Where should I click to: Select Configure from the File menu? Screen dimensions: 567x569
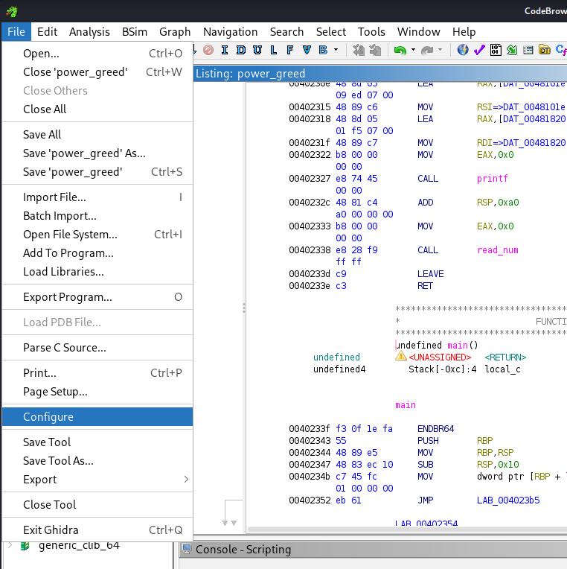pyautogui.click(x=48, y=417)
